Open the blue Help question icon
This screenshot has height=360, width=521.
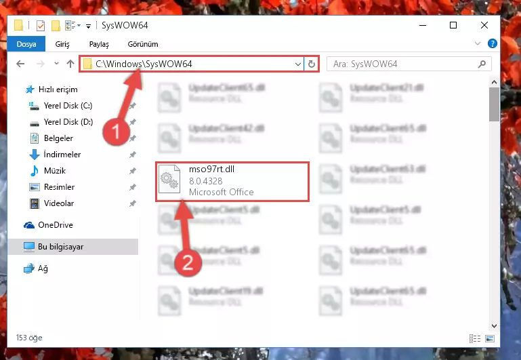click(493, 43)
